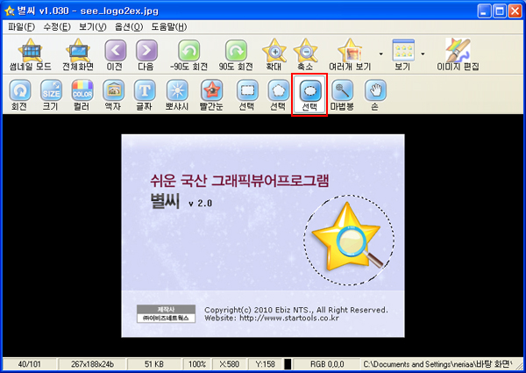
Task: Open the 컬러 COLOR adjustment tool
Action: tap(82, 95)
